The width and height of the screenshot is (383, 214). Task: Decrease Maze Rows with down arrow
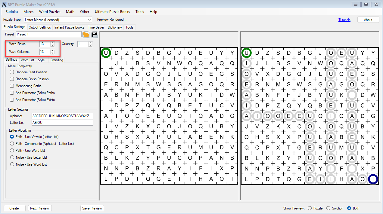point(52,45)
